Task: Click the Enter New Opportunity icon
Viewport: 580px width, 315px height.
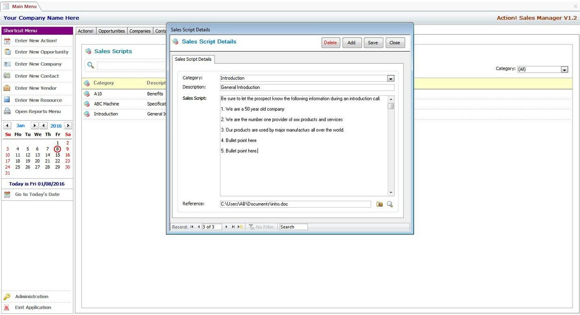Action: pyautogui.click(x=7, y=52)
